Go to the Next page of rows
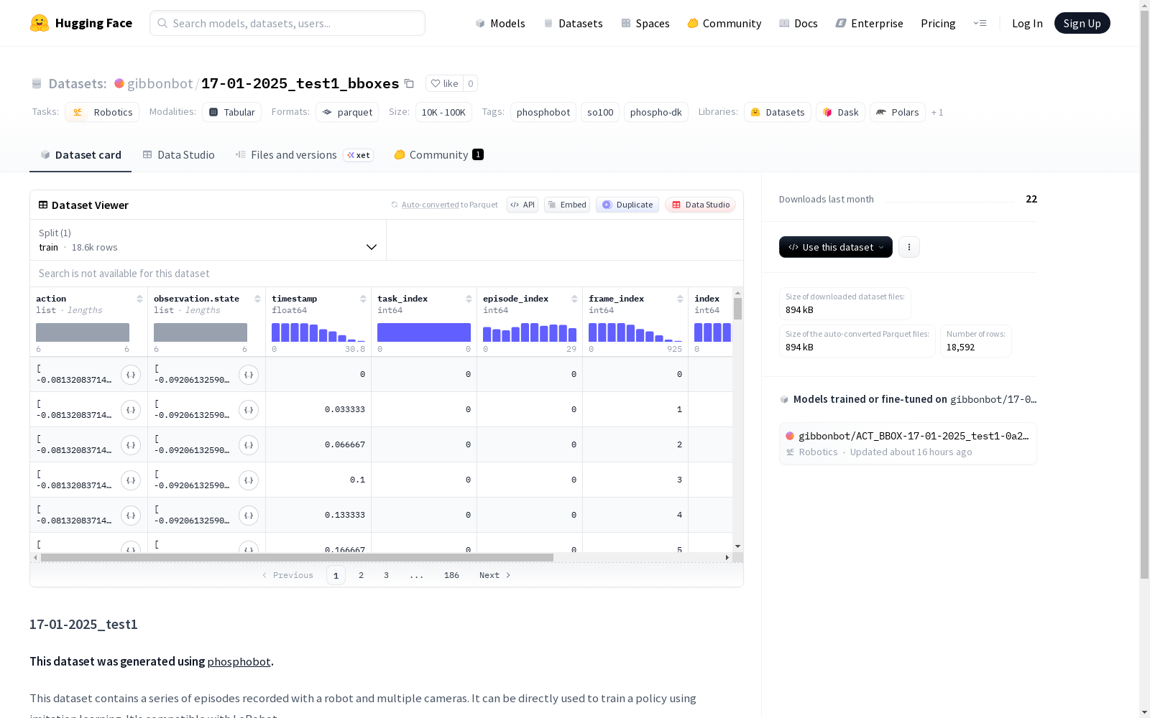The image size is (1150, 718). (494, 575)
